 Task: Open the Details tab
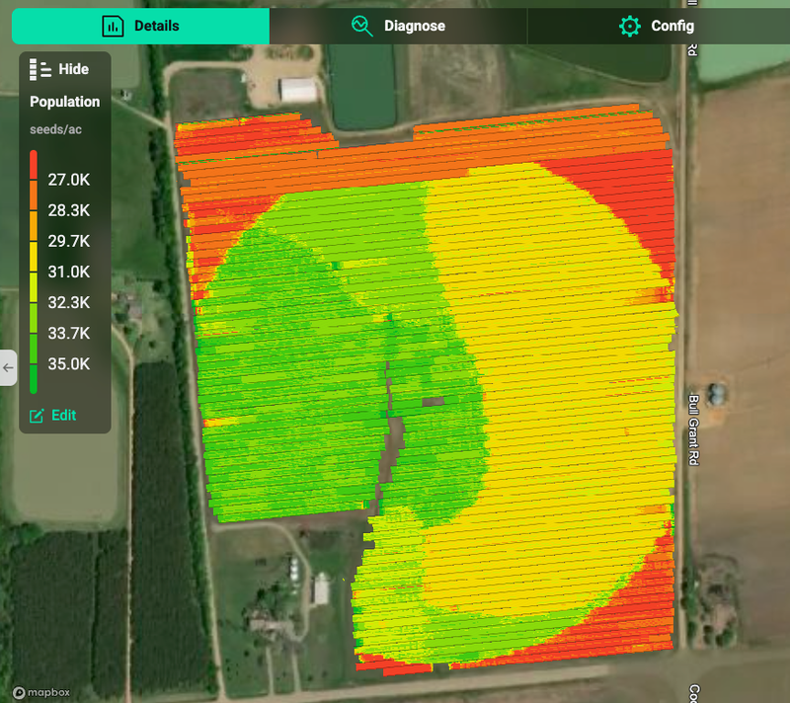click(140, 26)
